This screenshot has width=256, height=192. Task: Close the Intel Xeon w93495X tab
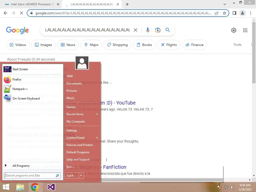58,4
